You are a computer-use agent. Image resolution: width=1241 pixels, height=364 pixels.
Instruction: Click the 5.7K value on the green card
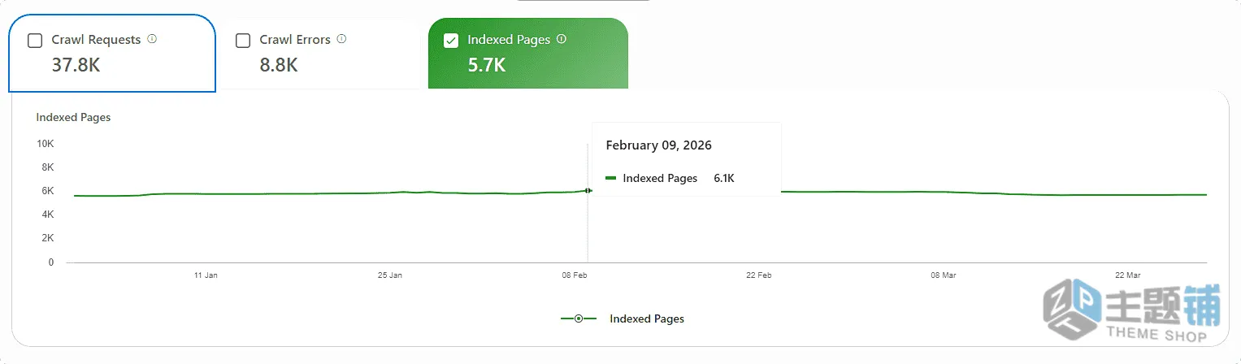(x=487, y=65)
